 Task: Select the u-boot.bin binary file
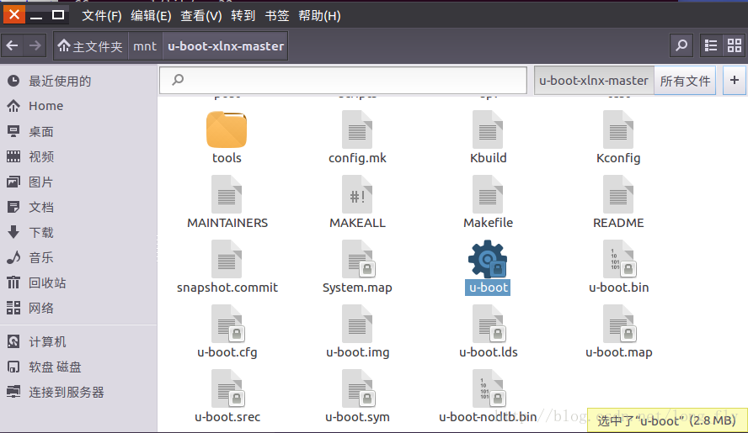[618, 260]
